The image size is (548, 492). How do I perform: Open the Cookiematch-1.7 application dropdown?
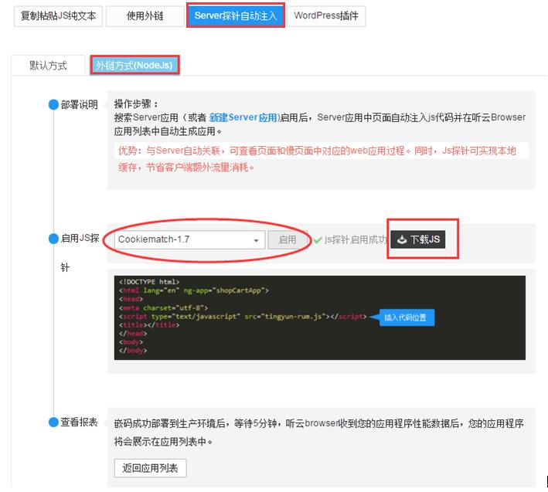[187, 239]
